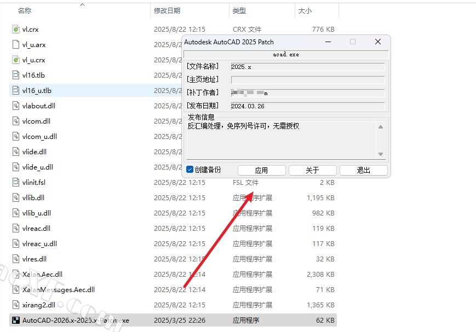This screenshot has width=476, height=332.
Task: Sort files by 类型 column header
Action: click(239, 11)
